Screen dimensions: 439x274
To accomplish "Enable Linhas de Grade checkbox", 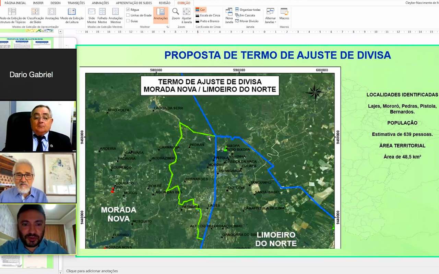I will [128, 15].
